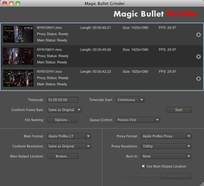
Task: Open the Conform Frame Rate dropdown
Action: coord(64,110)
